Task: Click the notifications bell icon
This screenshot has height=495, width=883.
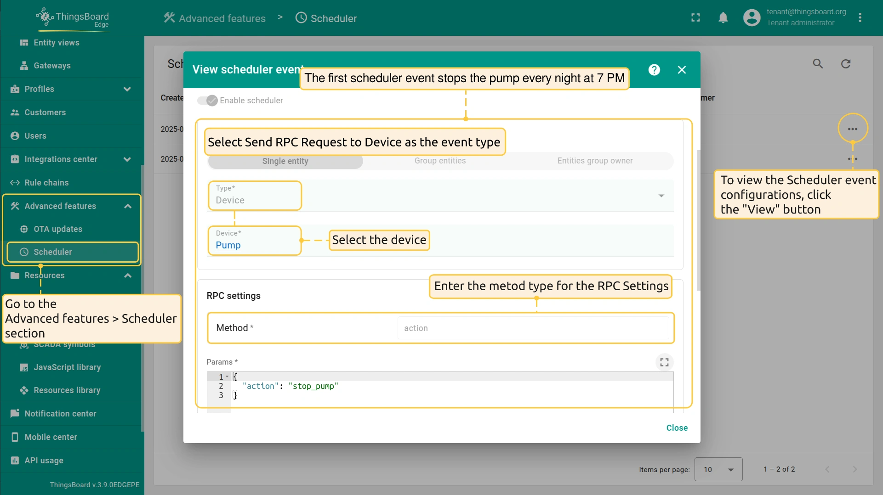Action: point(723,18)
